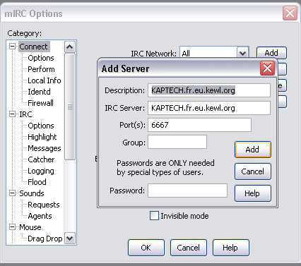
Task: Select the IRC category
Action: (25, 114)
